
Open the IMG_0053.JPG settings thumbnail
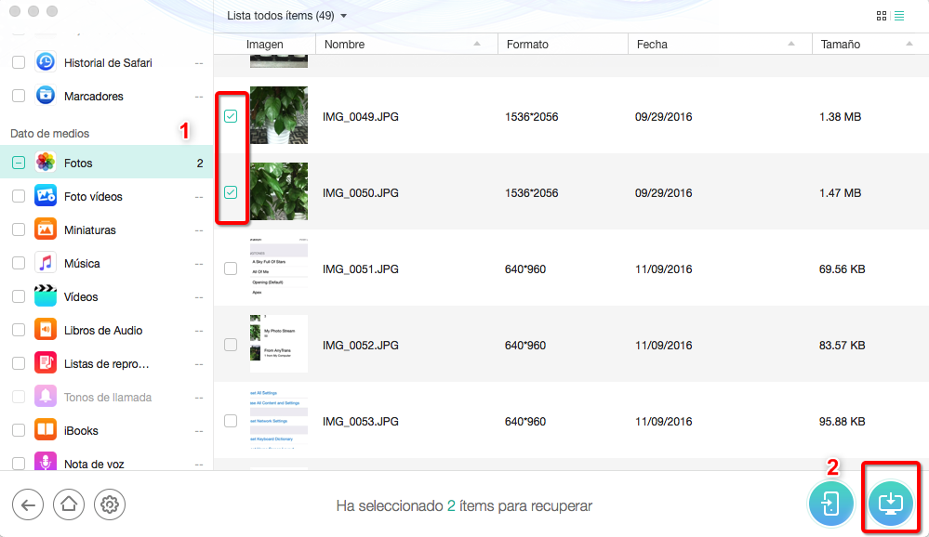tap(279, 420)
